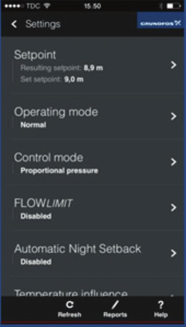Image resolution: width=186 pixels, height=327 pixels.
Task: Tap the Reports label button
Action: click(115, 314)
